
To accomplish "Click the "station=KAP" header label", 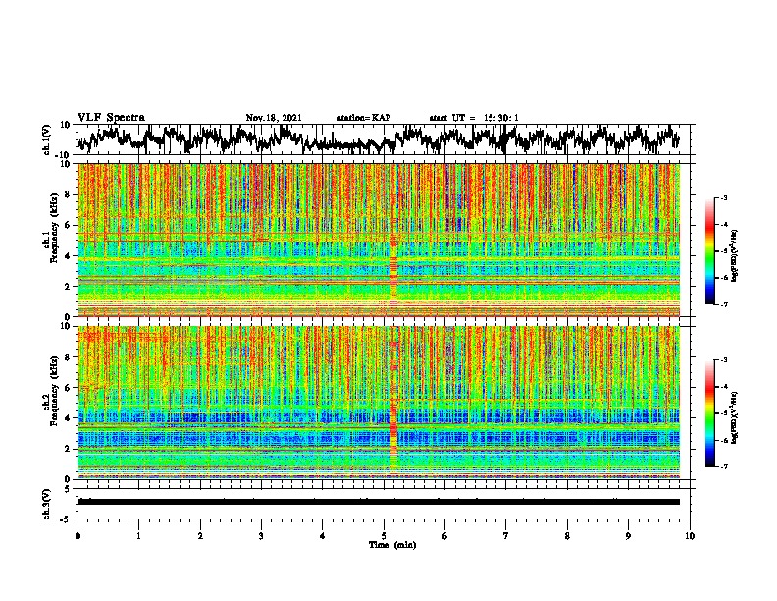I will (364, 118).
